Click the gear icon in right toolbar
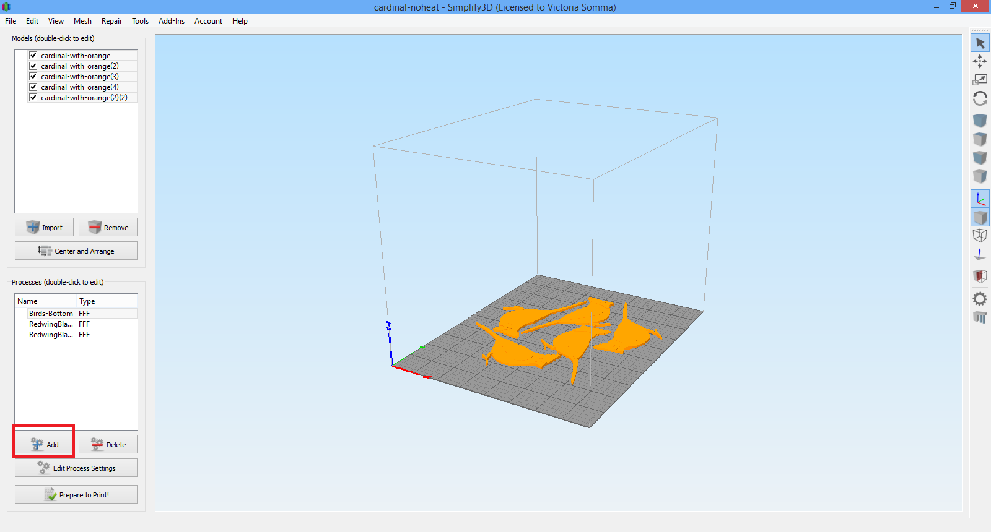 pyautogui.click(x=980, y=299)
